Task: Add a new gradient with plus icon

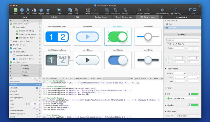Action: tap(11, 66)
